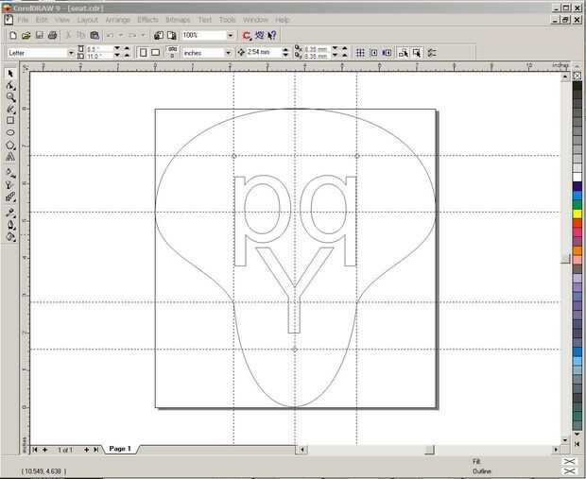Toggle set default or current page size
586x479 pixels.
click(x=172, y=52)
